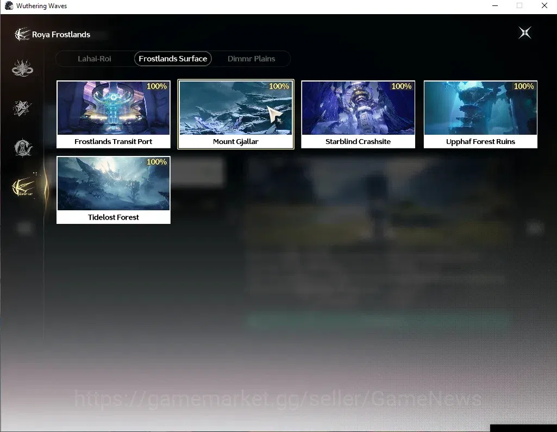Click the star-shaped region emblem in sidebar
This screenshot has height=432, width=557.
(22, 108)
